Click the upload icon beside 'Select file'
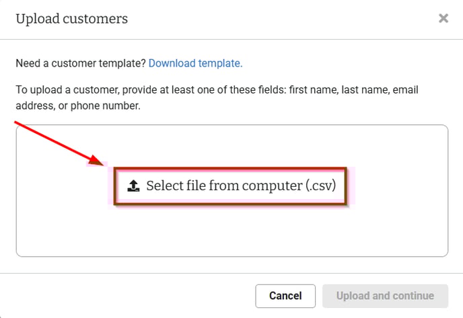The image size is (463, 318). (x=133, y=186)
